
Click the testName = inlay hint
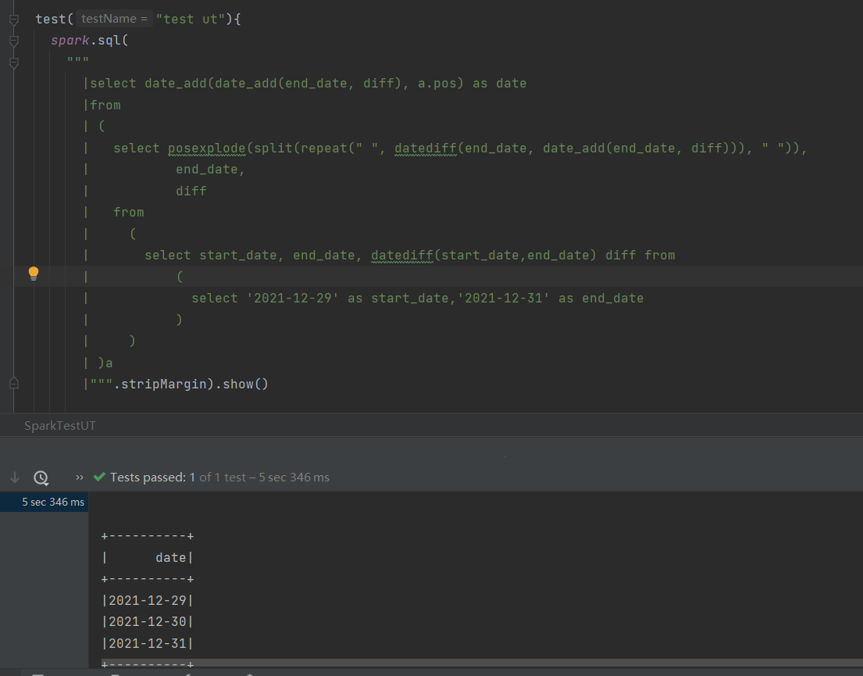(115, 19)
